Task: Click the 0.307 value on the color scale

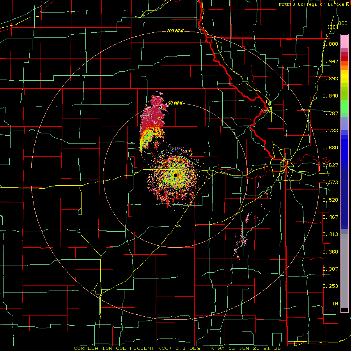Action: point(330,269)
